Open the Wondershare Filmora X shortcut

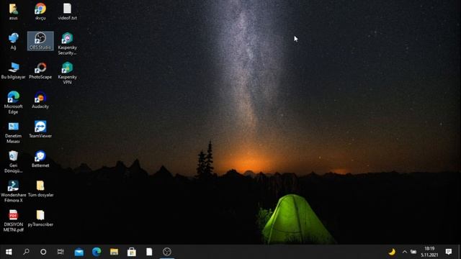(x=13, y=191)
